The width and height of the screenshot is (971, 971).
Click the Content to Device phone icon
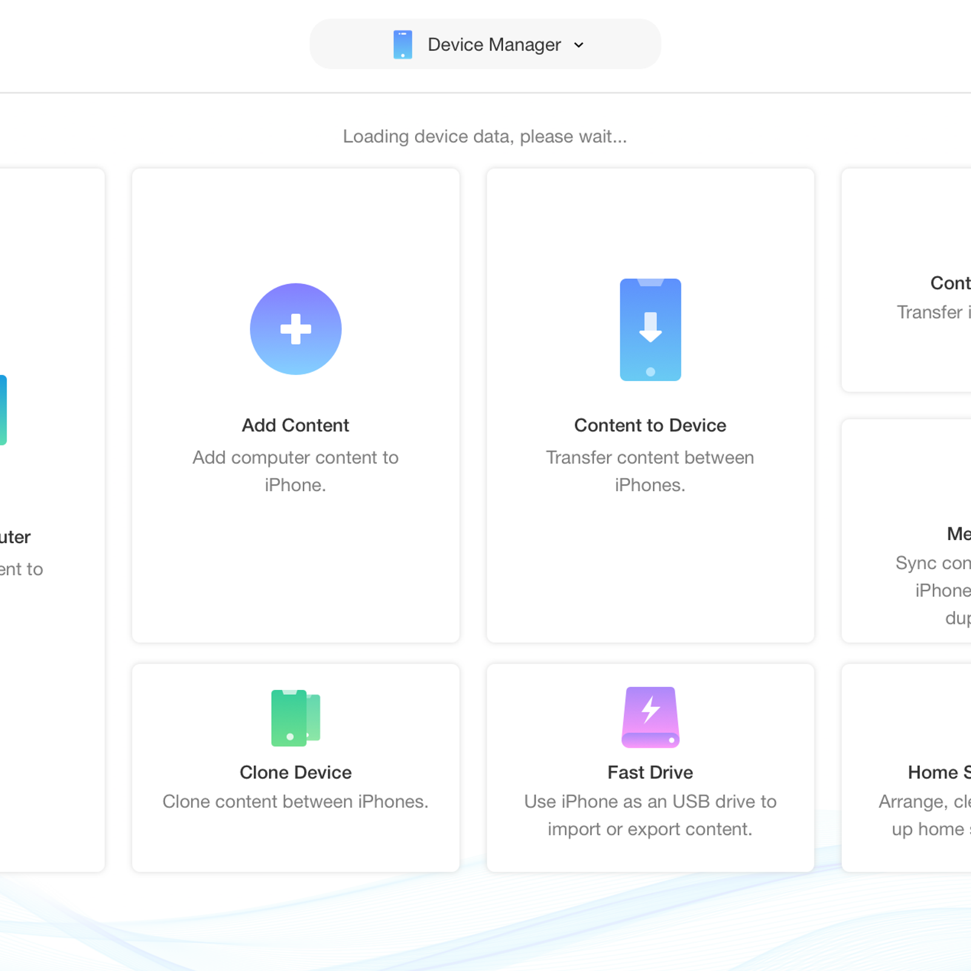pos(650,330)
